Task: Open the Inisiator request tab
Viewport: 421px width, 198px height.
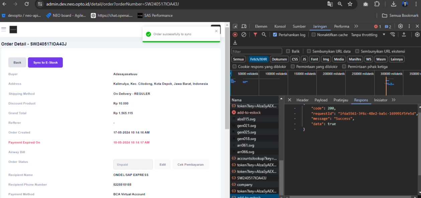Action: [381, 100]
